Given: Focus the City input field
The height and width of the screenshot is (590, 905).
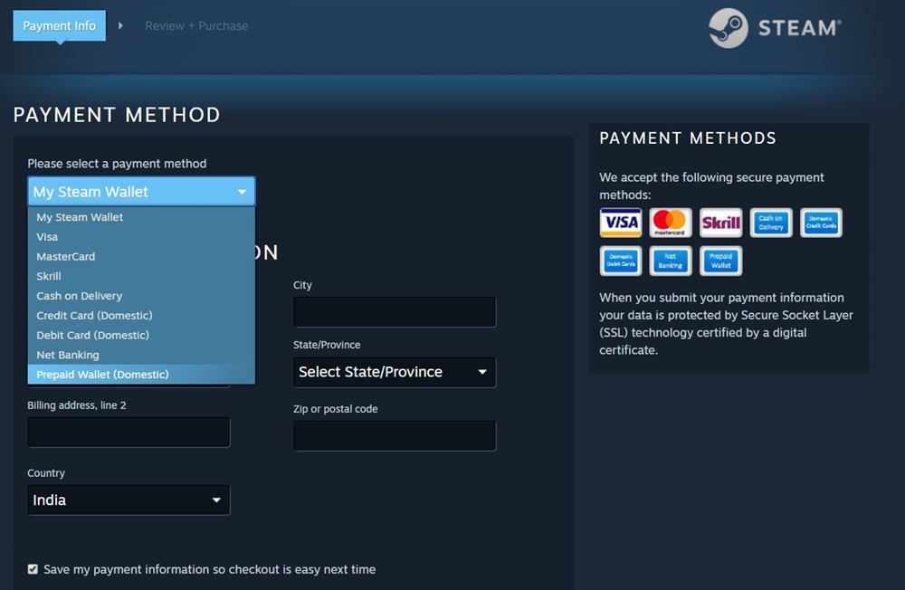Looking at the screenshot, I should pyautogui.click(x=395, y=312).
